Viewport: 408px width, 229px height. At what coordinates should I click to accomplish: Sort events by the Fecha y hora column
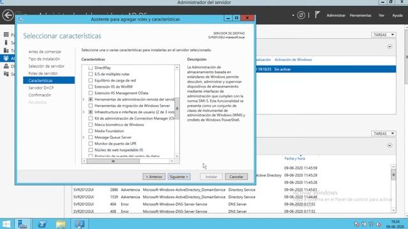tap(295, 158)
